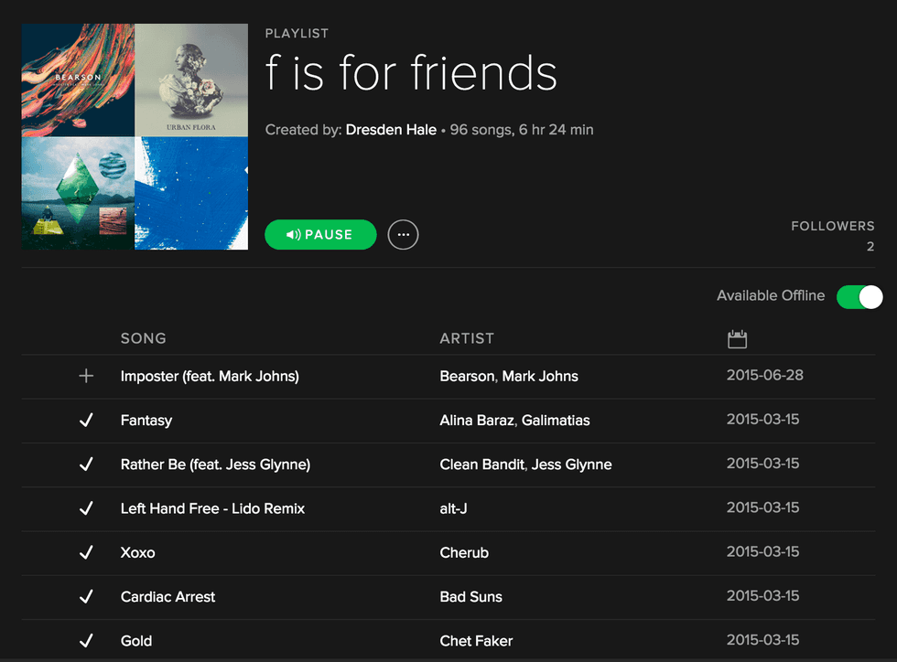Image resolution: width=897 pixels, height=662 pixels.
Task: Click the checkmark beside Gold
Action: pos(86,640)
